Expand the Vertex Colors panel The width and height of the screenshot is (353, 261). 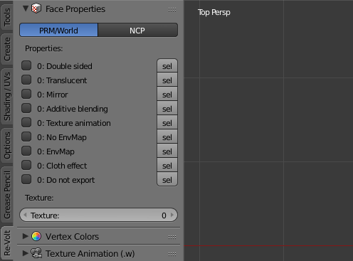(25, 236)
